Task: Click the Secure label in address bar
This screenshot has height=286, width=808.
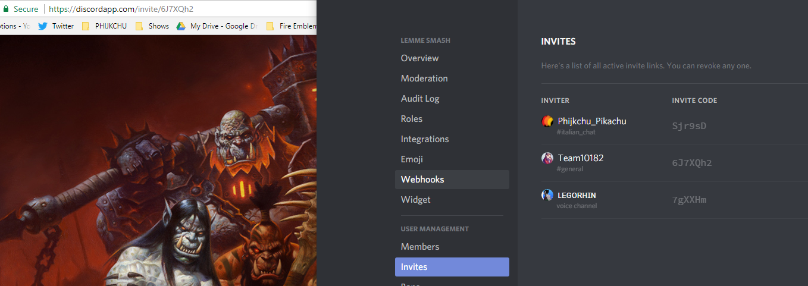Action: pos(26,9)
